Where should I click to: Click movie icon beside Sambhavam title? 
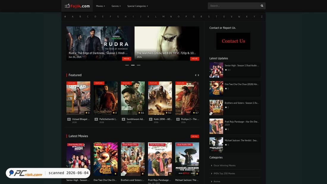[123, 119]
